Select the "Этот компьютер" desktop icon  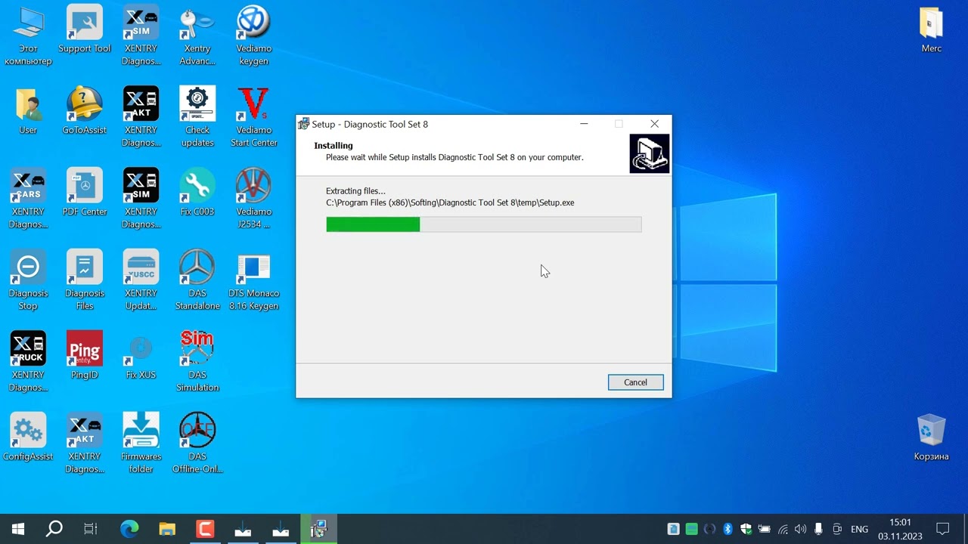click(x=28, y=36)
